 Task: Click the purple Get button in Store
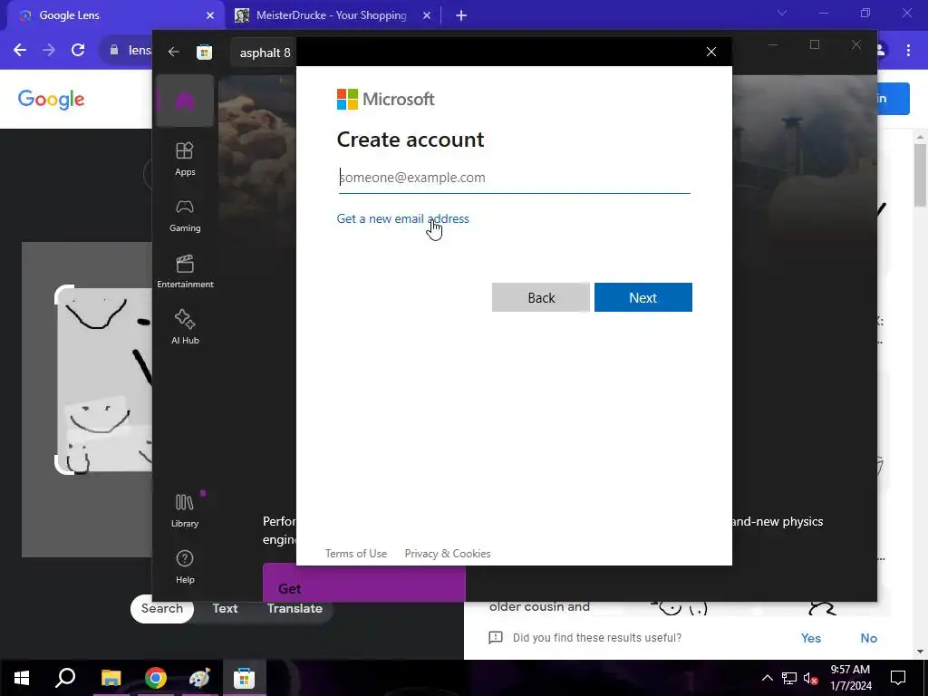364,584
